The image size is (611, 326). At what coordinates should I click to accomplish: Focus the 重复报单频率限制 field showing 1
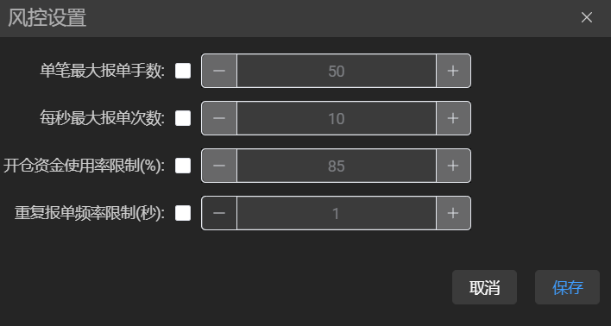click(x=337, y=213)
